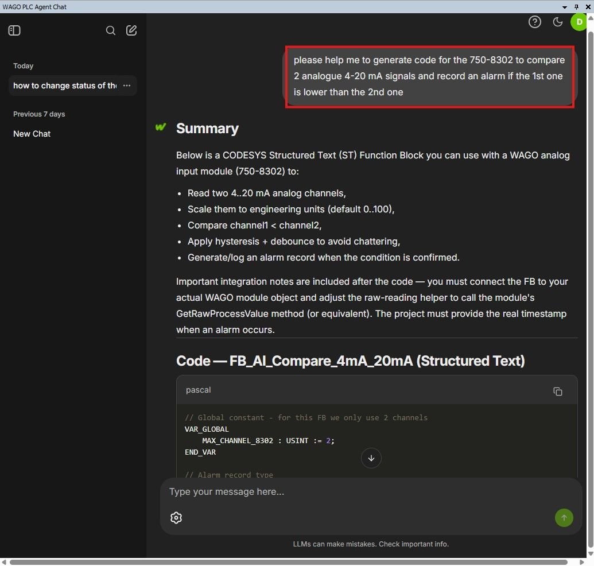
Task: Open the 'New Chat' conversation
Action: tap(32, 134)
